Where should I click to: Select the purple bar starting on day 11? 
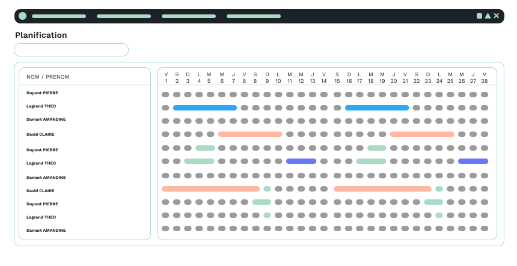(x=301, y=162)
